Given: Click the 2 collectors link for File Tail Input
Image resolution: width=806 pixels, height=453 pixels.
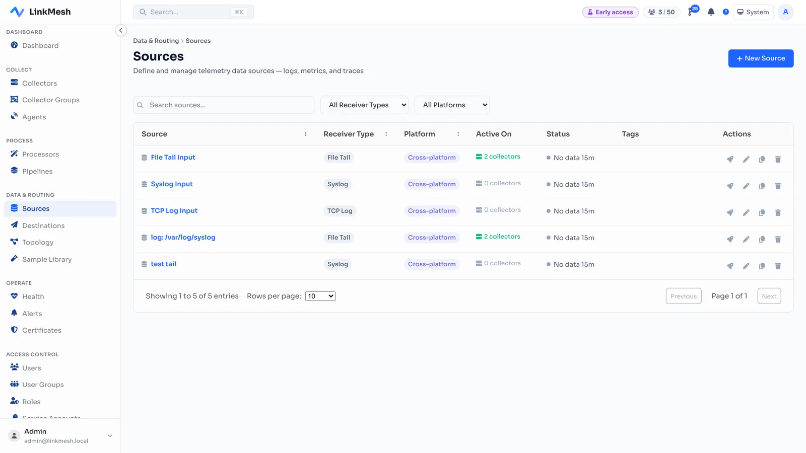Looking at the screenshot, I should [498, 157].
